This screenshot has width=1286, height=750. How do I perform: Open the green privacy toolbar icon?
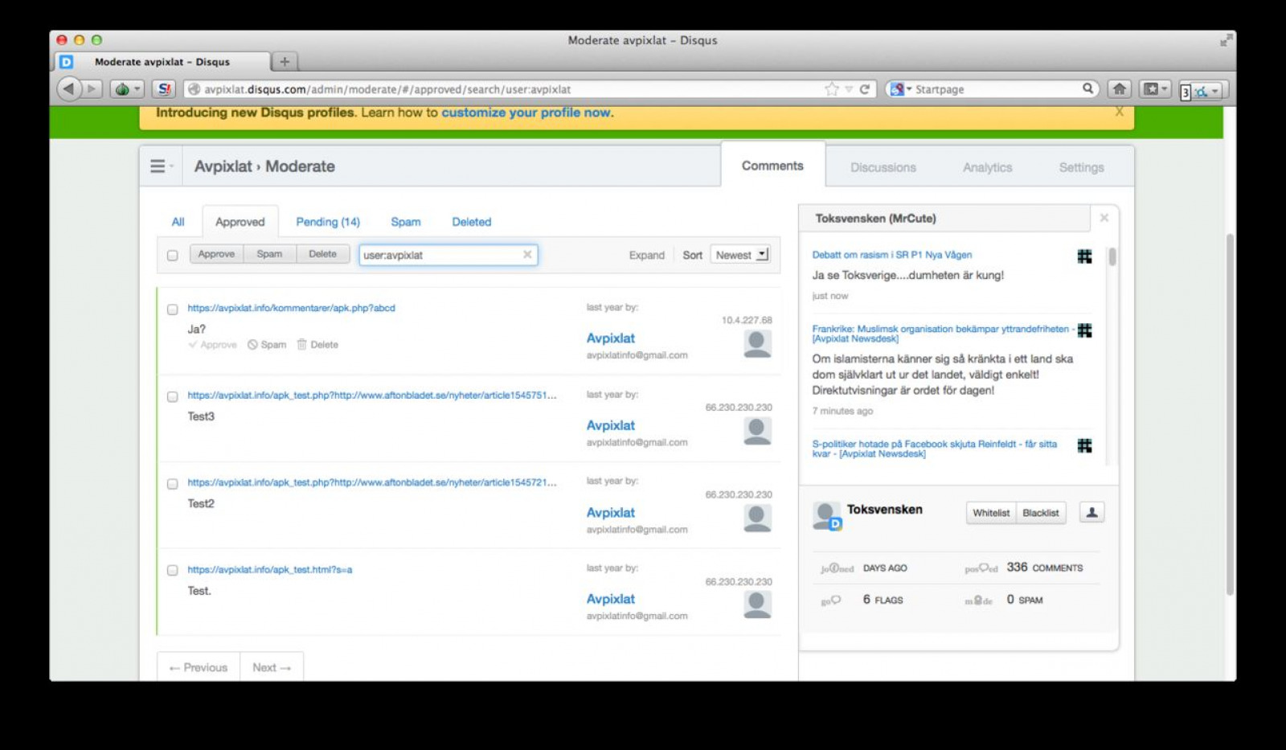(x=126, y=89)
